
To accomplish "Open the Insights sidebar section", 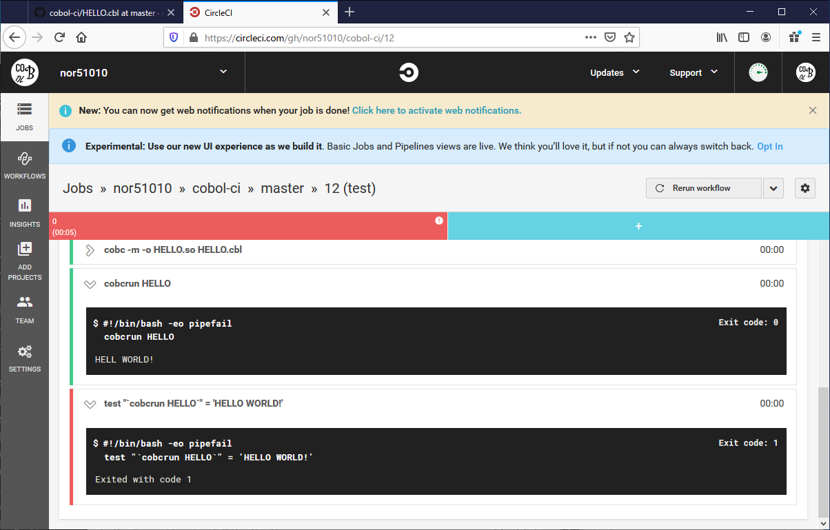I will (24, 214).
